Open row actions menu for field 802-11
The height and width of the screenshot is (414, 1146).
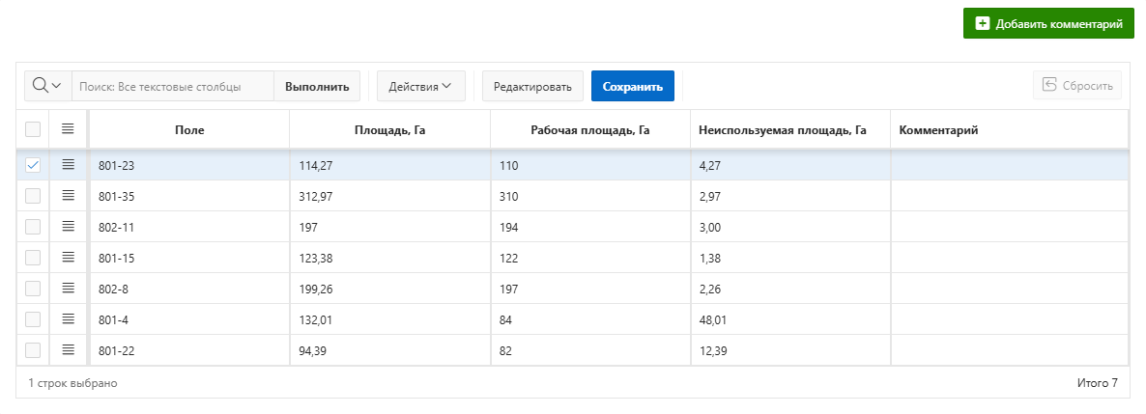tap(68, 227)
